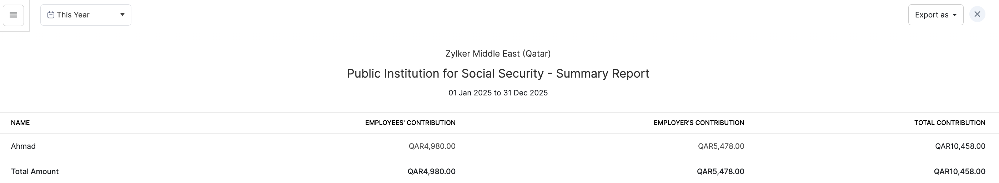
Task: Select the Total Amount row label
Action: coord(35,171)
